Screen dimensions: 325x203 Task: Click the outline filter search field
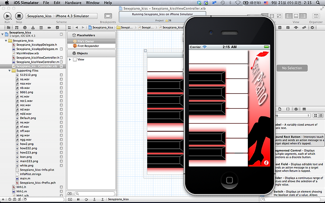click(94, 194)
